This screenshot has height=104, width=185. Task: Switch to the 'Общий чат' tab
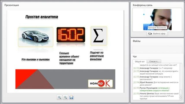point(140,62)
